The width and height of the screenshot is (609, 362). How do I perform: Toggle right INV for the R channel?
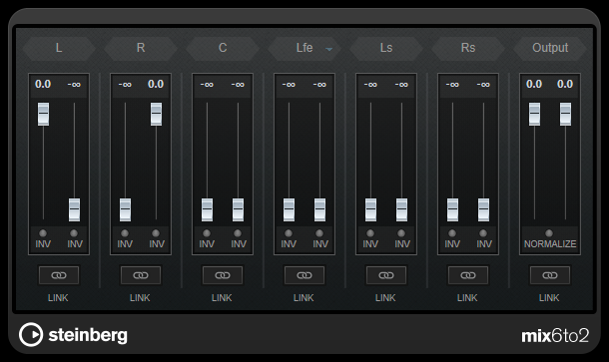pyautogui.click(x=156, y=233)
